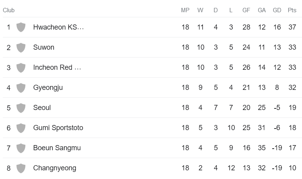This screenshot has width=302, height=179.
Task: Open the Changnyeong team name link
Action: pyautogui.click(x=54, y=168)
